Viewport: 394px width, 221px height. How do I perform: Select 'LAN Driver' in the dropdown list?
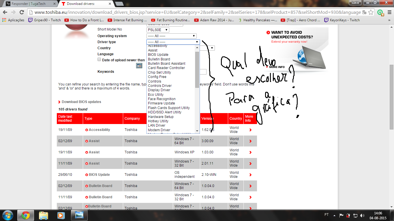coord(157,125)
